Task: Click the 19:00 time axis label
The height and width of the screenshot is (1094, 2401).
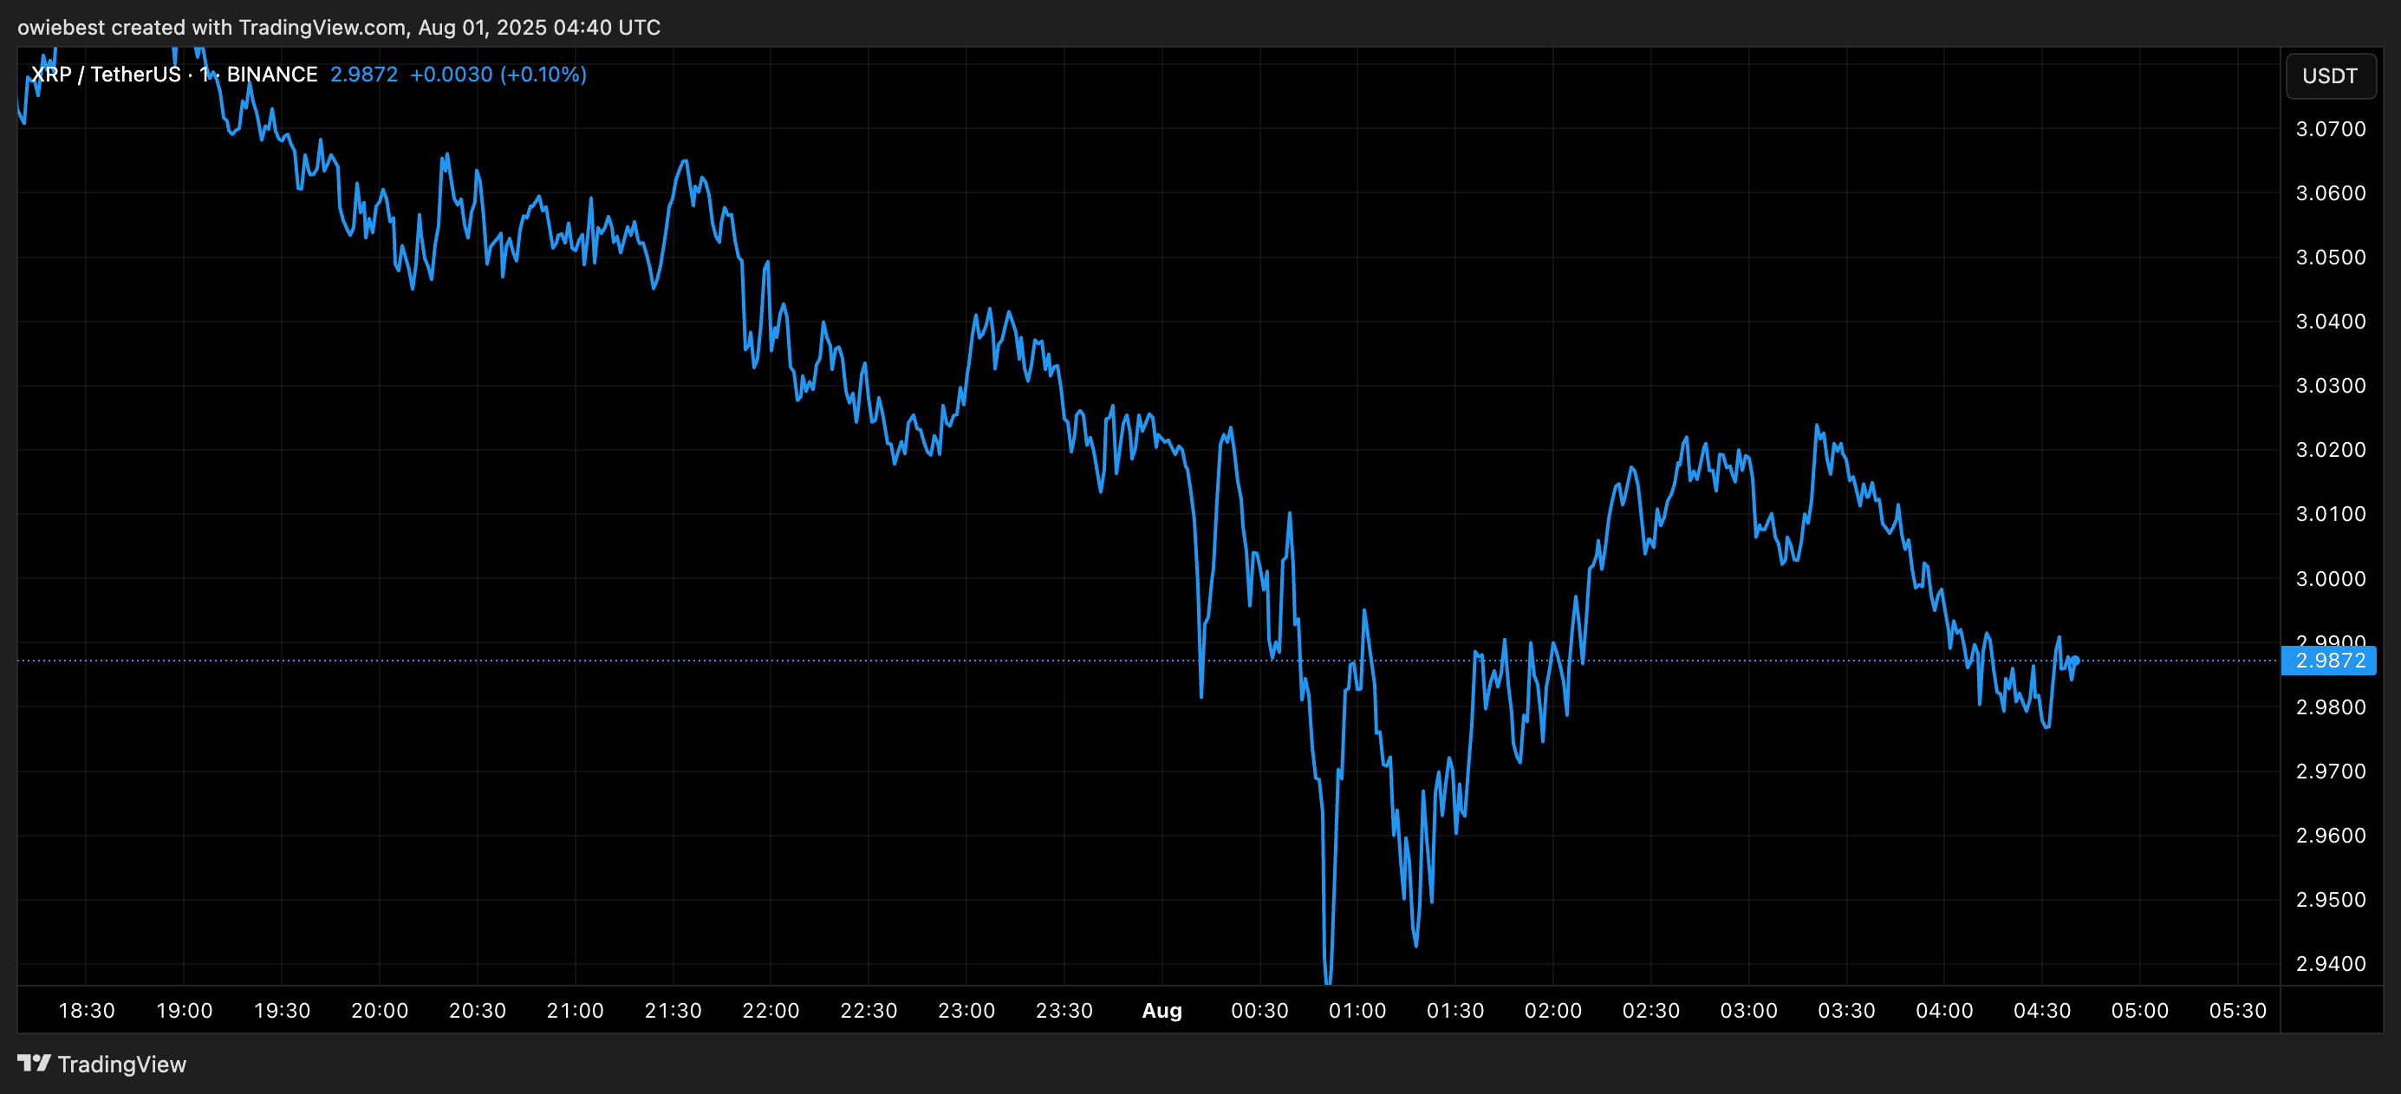Action: tap(185, 1011)
